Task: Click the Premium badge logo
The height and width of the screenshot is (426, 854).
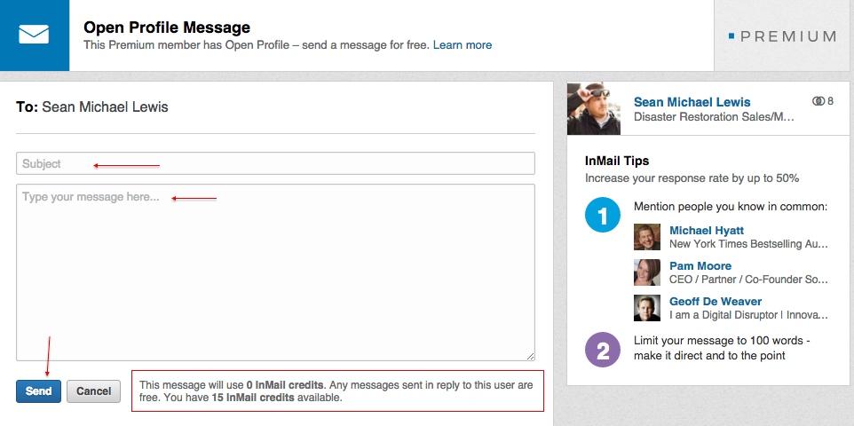Action: [x=782, y=36]
